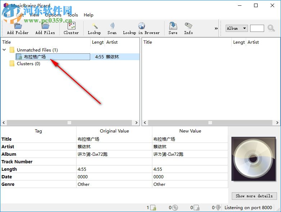The height and width of the screenshot is (212, 281).
Task: Click the Clusters folder icon
Action: [12, 64]
